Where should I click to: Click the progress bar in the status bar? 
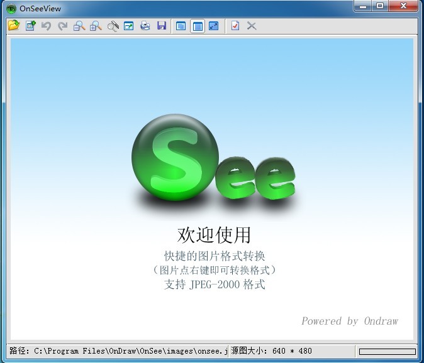387,351
